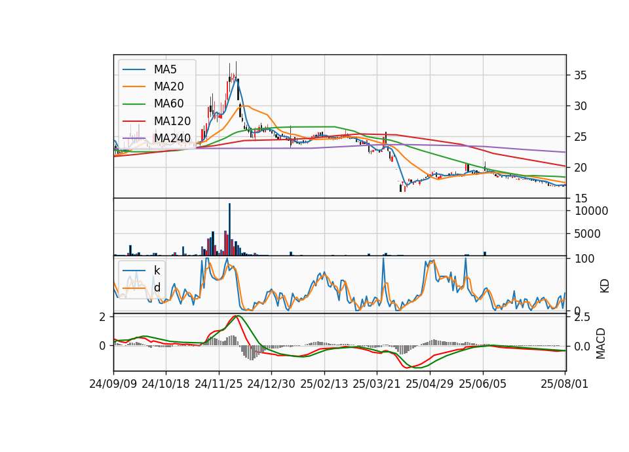Click the orange MA20 legend line sample
The height and width of the screenshot is (452, 629).
[134, 86]
